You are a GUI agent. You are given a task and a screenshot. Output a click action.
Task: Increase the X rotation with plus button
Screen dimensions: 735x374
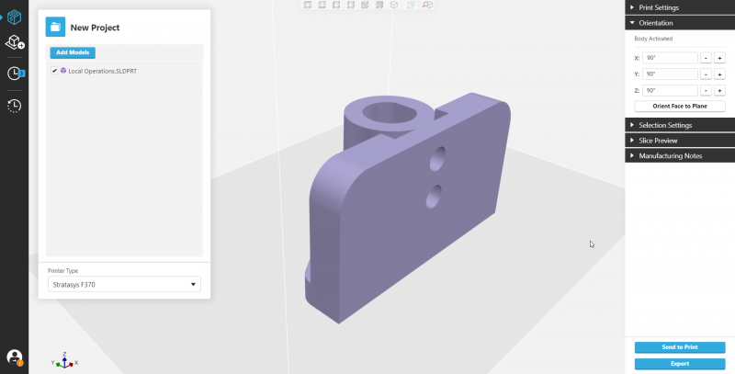[x=719, y=58]
